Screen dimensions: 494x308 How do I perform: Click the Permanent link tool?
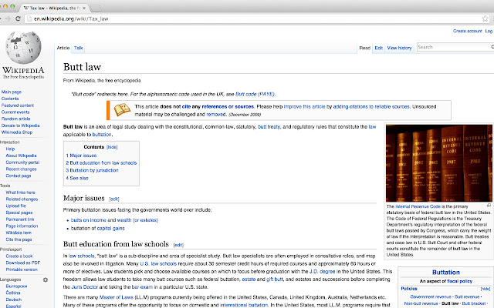tap(20, 219)
